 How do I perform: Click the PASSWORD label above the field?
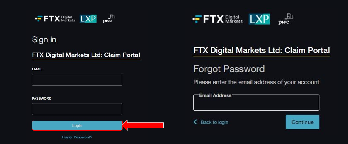[x=42, y=98]
